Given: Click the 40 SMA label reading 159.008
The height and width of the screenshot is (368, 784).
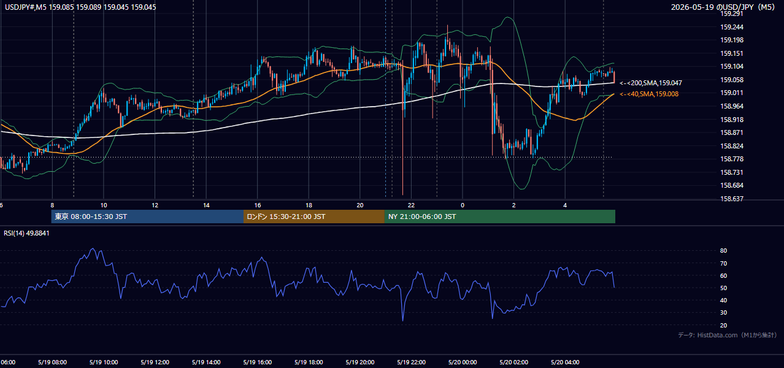Looking at the screenshot, I should pos(649,94).
